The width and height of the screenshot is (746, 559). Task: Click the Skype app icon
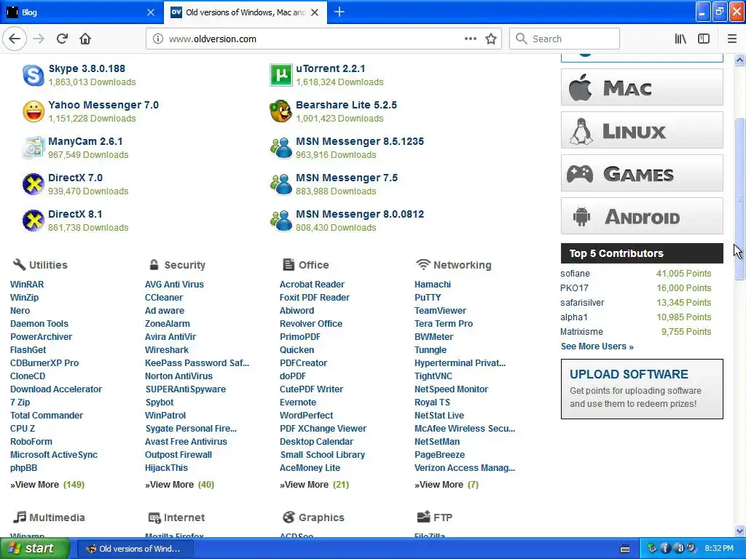(34, 75)
